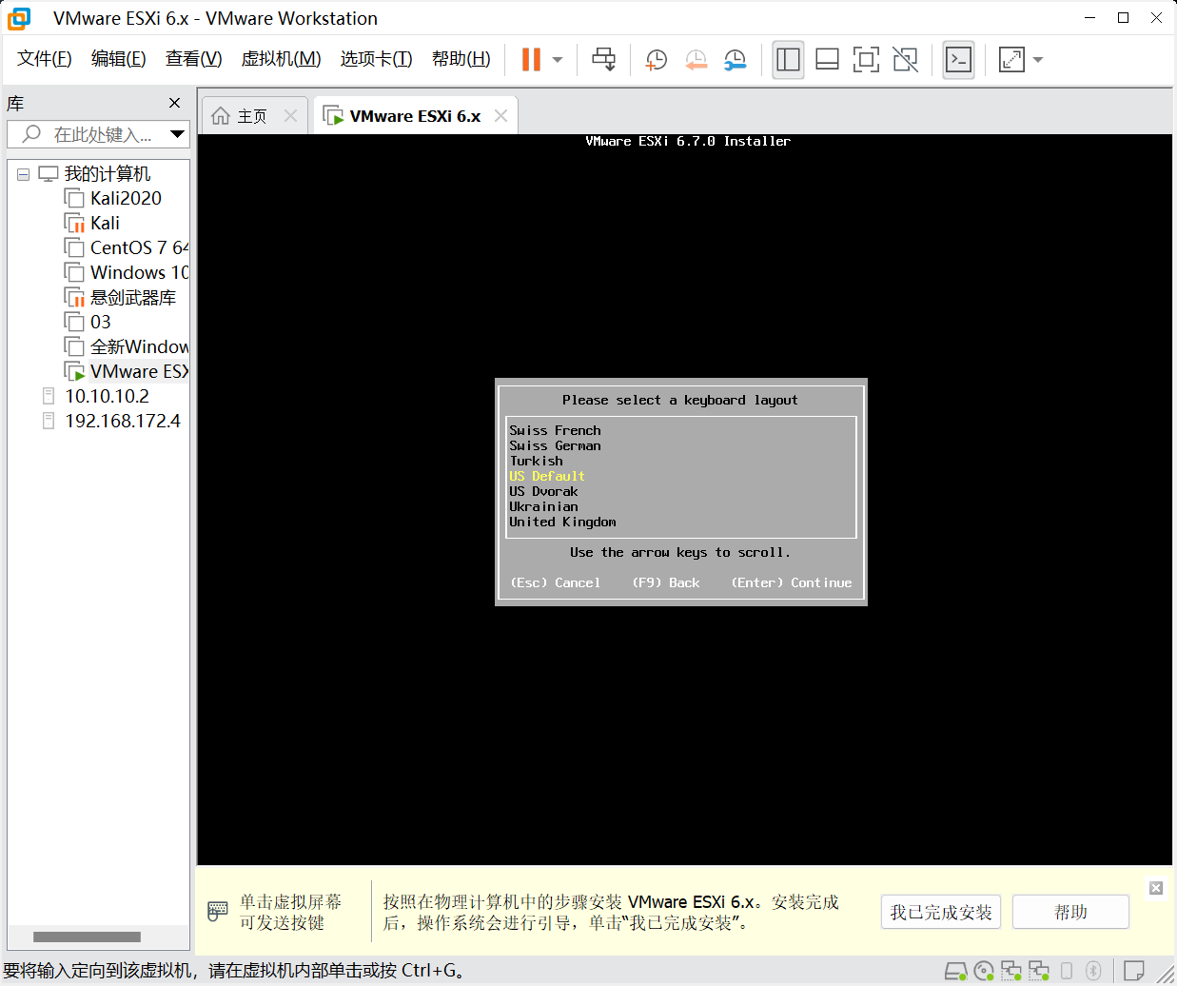Click the Send Ctrl+Alt+Del toolbar icon
Viewport: 1177px width, 986px height.
(603, 60)
